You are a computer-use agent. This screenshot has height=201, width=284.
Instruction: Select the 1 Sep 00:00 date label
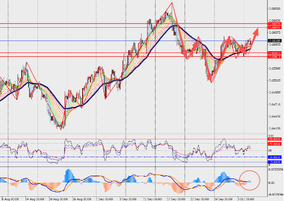coord(105,199)
